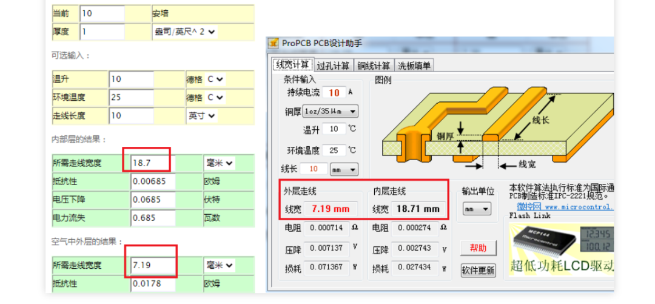Image resolution: width=655 pixels, height=304 pixels.
Task: Open the 走线长度 英寸 unit dropdown
Action: pos(202,116)
